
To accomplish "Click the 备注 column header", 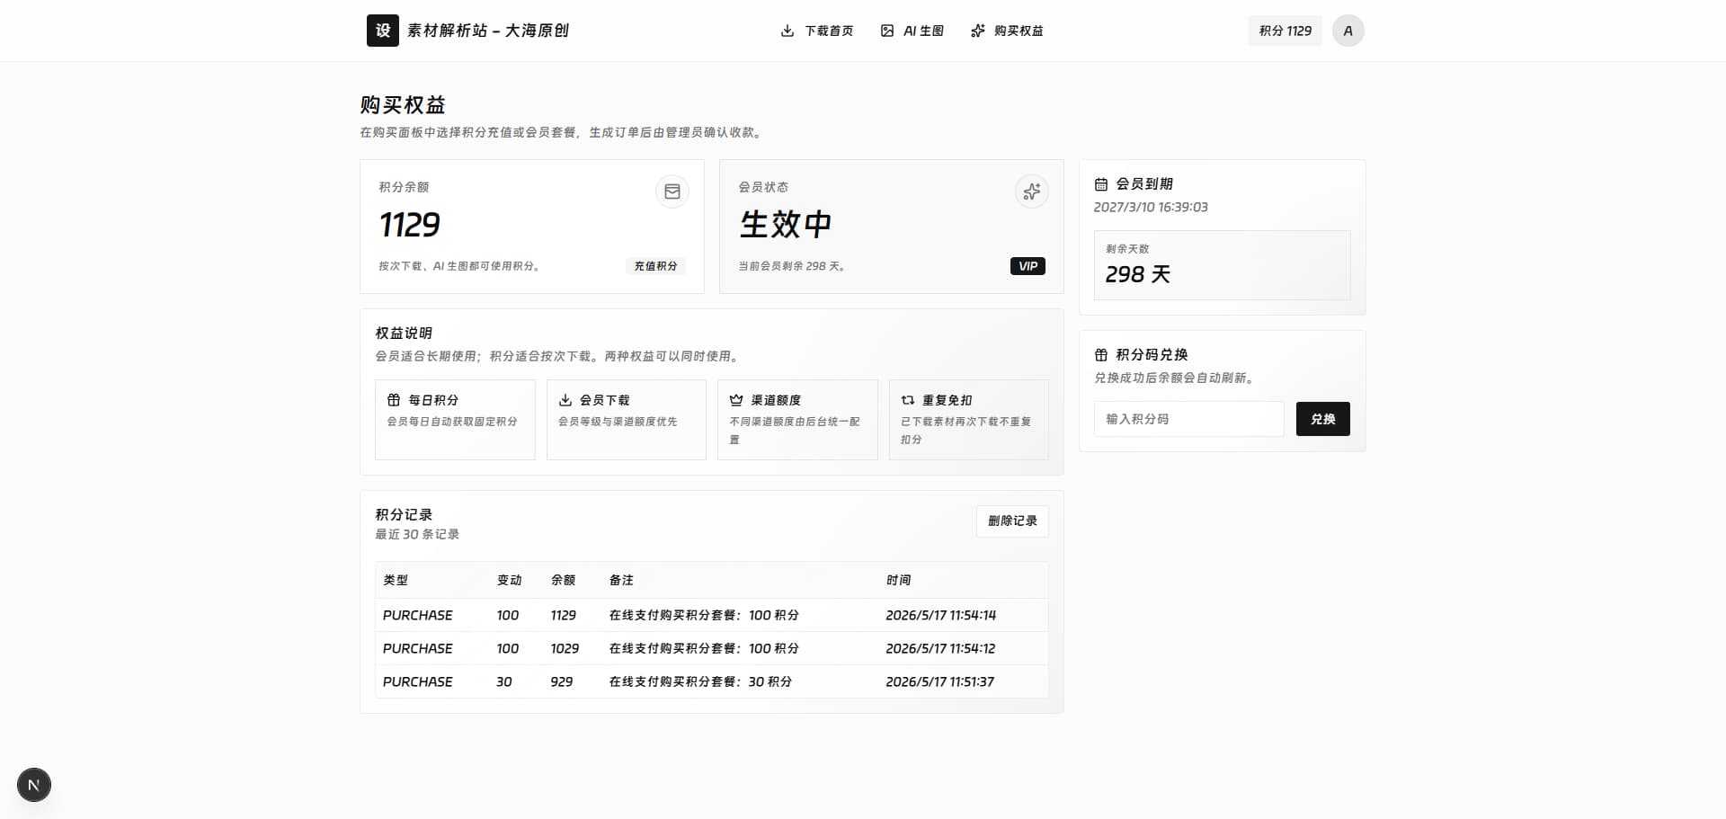I will pyautogui.click(x=621, y=581).
